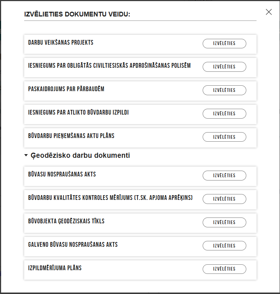Click the Ģeodēzisko darbu dokumenti heading
The width and height of the screenshot is (280, 294).
click(80, 156)
